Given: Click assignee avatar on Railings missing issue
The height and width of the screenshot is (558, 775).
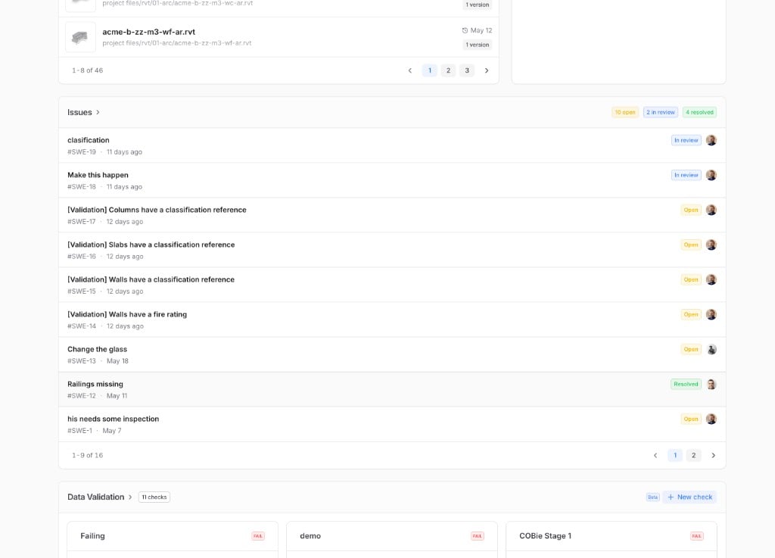Looking at the screenshot, I should click(711, 384).
